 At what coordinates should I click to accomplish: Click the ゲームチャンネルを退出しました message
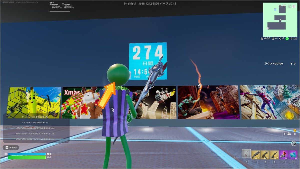click(x=35, y=117)
